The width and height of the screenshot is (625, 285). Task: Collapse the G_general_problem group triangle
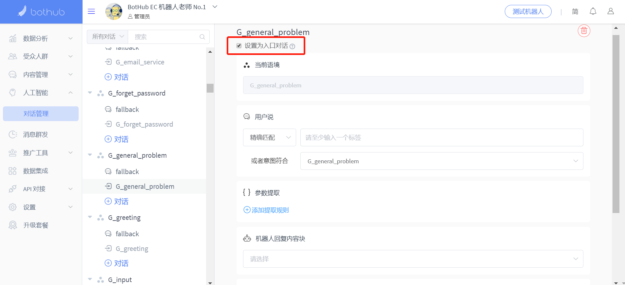click(x=90, y=155)
